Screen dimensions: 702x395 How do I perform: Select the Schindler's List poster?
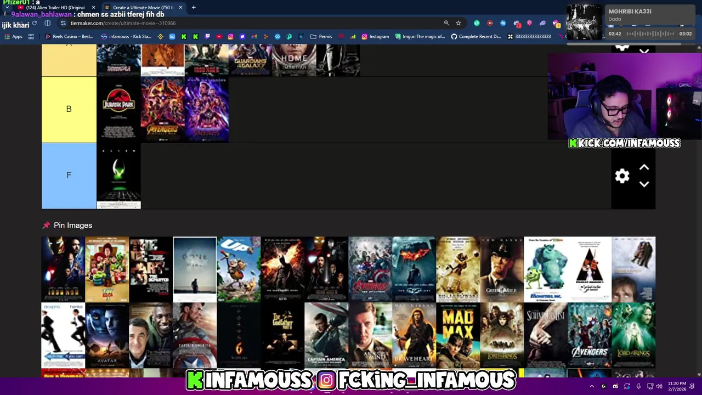pyautogui.click(x=546, y=335)
